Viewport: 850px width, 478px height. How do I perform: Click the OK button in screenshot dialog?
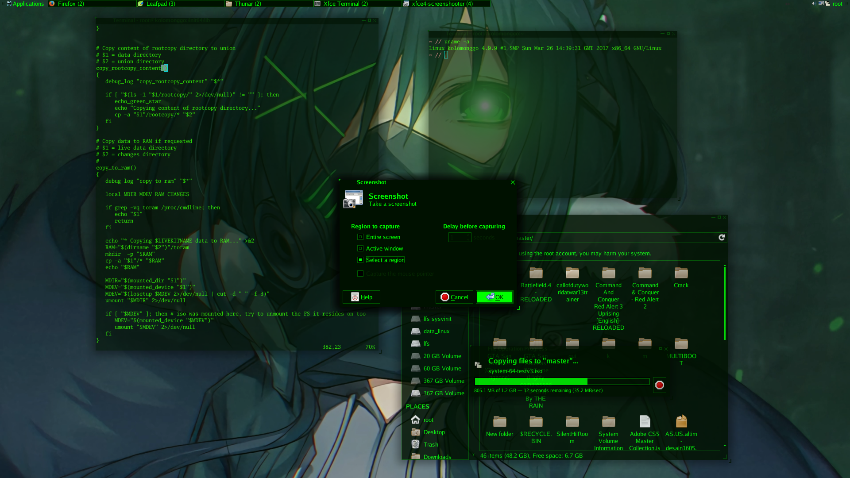(x=495, y=297)
